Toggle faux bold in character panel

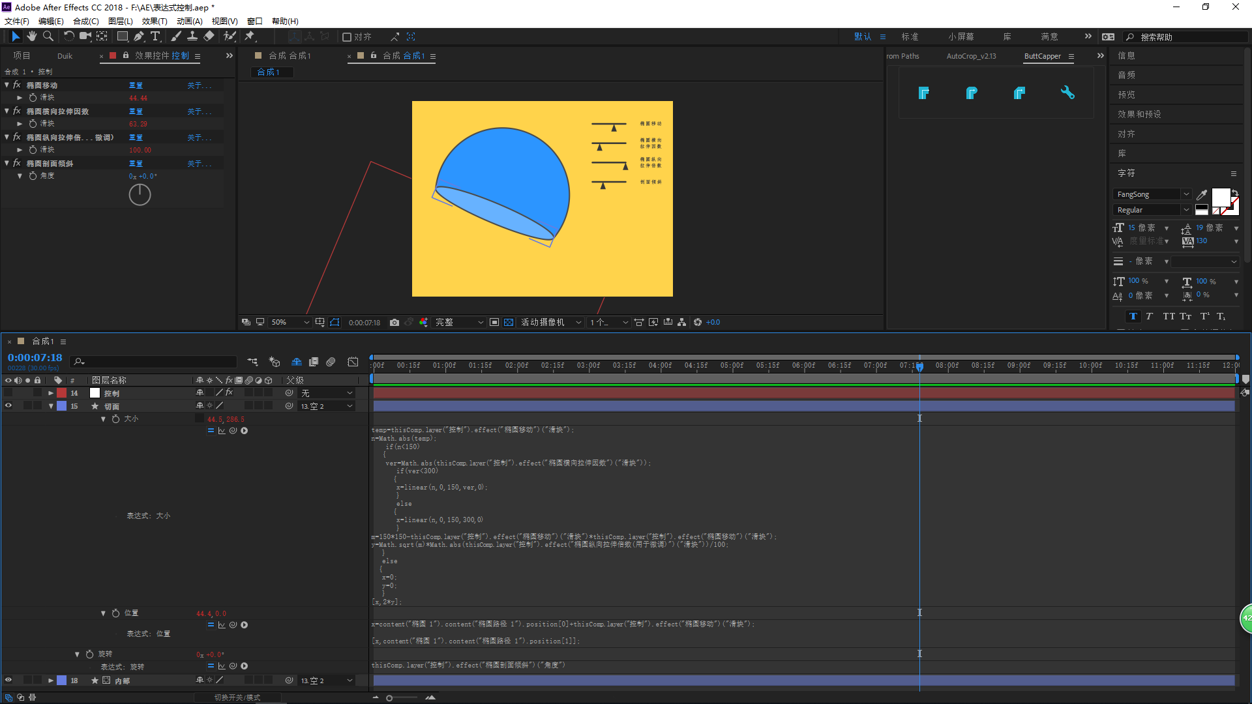tap(1133, 316)
